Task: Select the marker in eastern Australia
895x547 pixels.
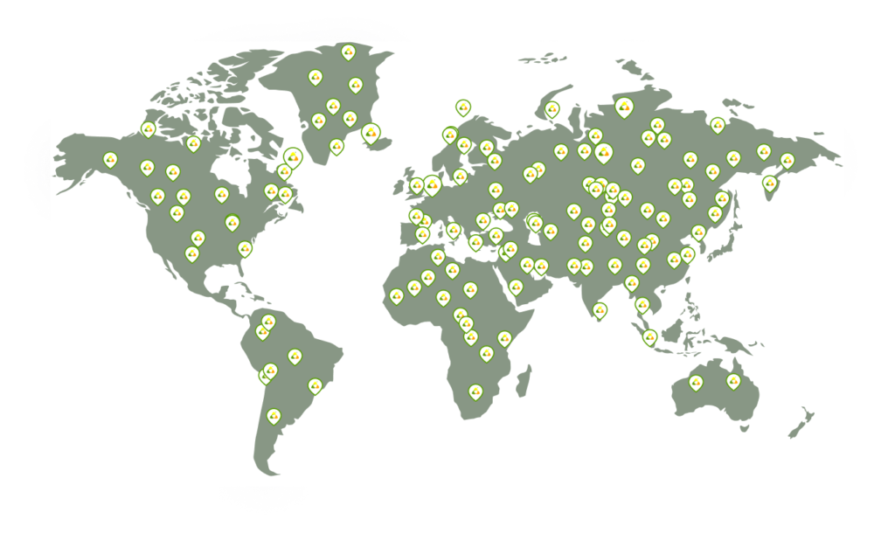Action: coord(733,381)
